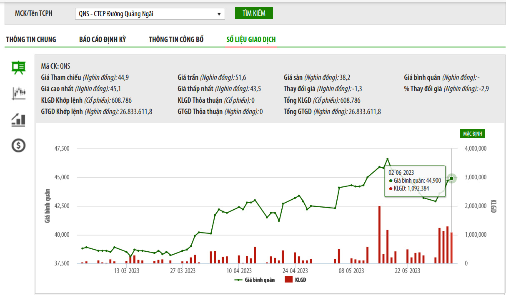Screen dimensions: 506x295
Task: Open the BÁO CÁO ĐỊNH KỲ tab
Action: tap(103, 40)
